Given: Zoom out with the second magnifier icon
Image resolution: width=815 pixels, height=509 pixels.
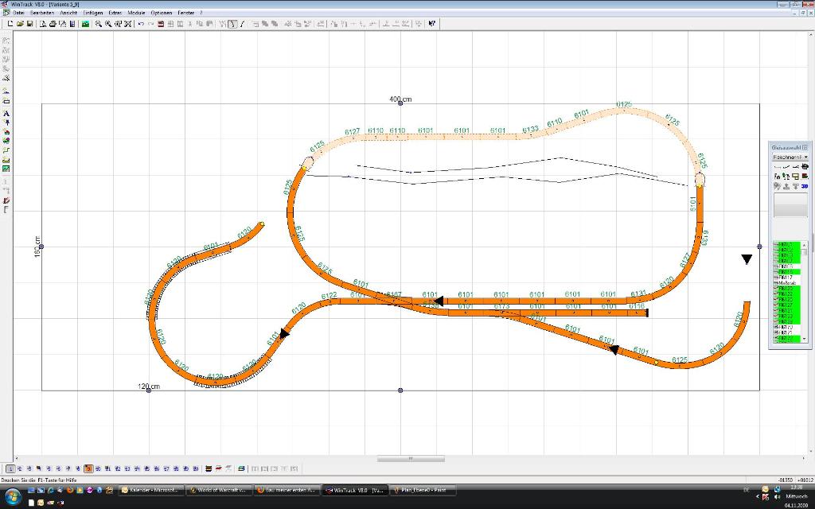Looking at the screenshot, I should 108,23.
